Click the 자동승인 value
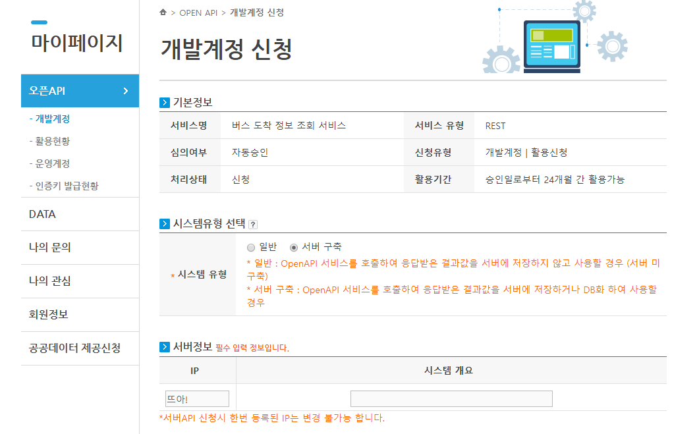 (250, 152)
